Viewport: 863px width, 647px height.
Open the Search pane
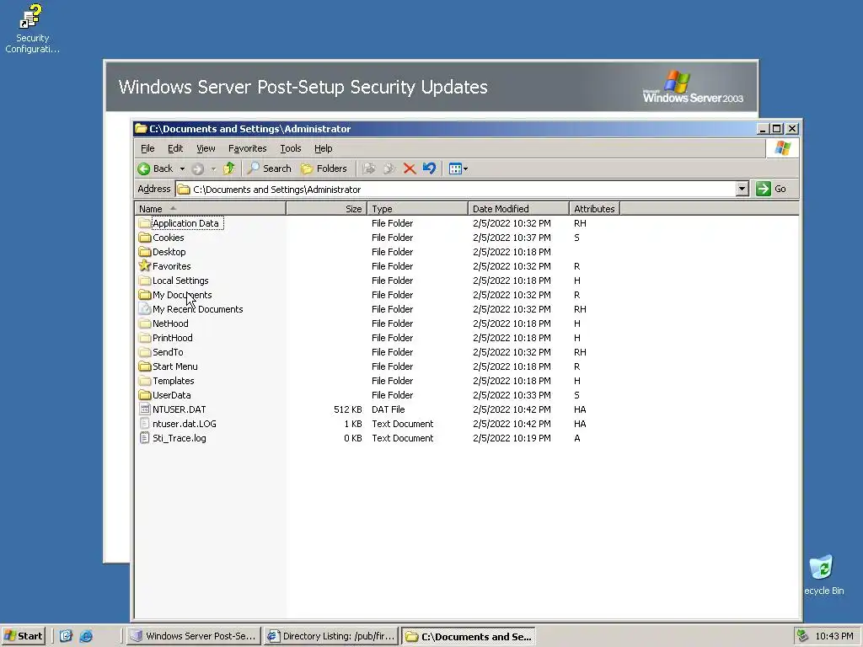tap(269, 168)
